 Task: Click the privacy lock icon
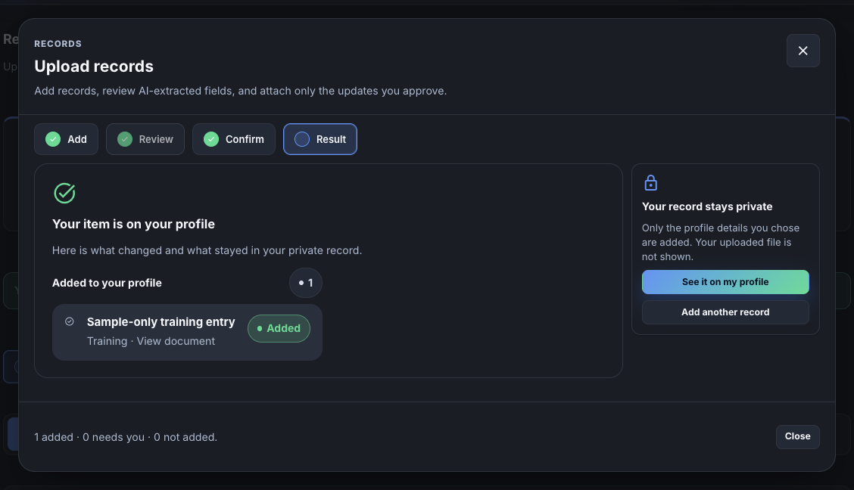coord(650,183)
